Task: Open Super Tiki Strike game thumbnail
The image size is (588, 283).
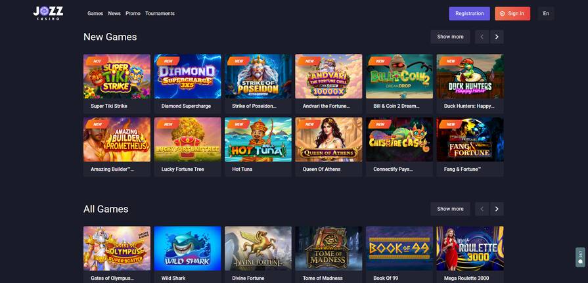Action: click(117, 76)
